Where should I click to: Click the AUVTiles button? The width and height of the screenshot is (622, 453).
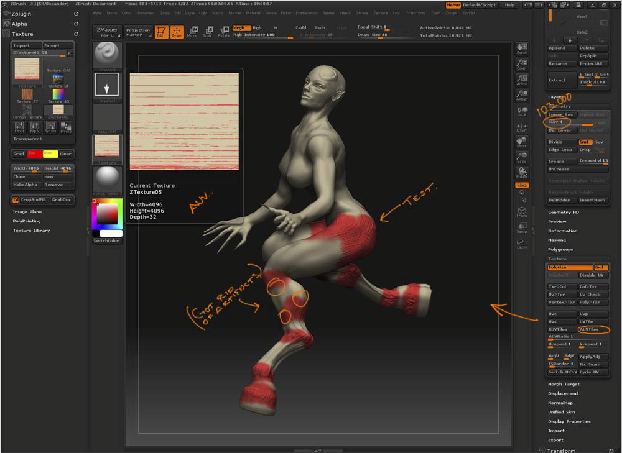point(593,329)
